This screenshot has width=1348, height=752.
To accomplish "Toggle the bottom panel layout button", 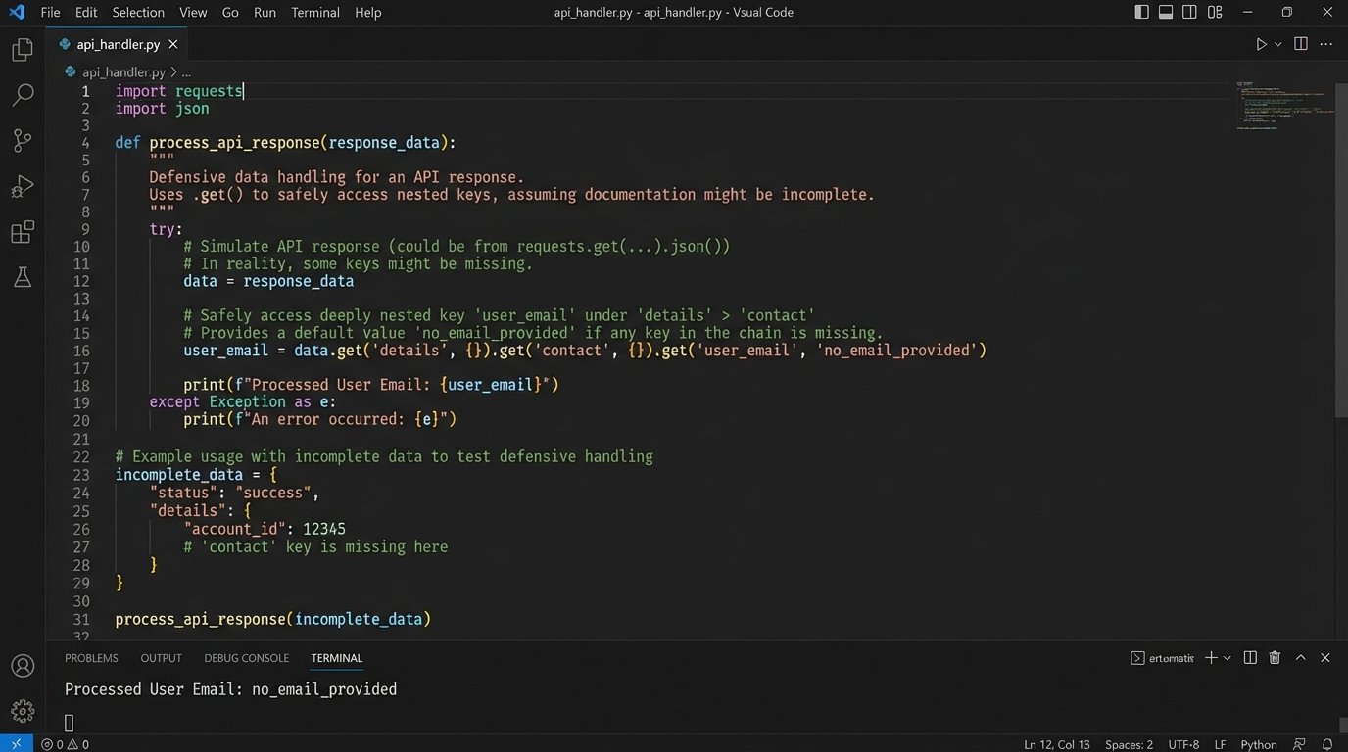I will pos(1166,13).
